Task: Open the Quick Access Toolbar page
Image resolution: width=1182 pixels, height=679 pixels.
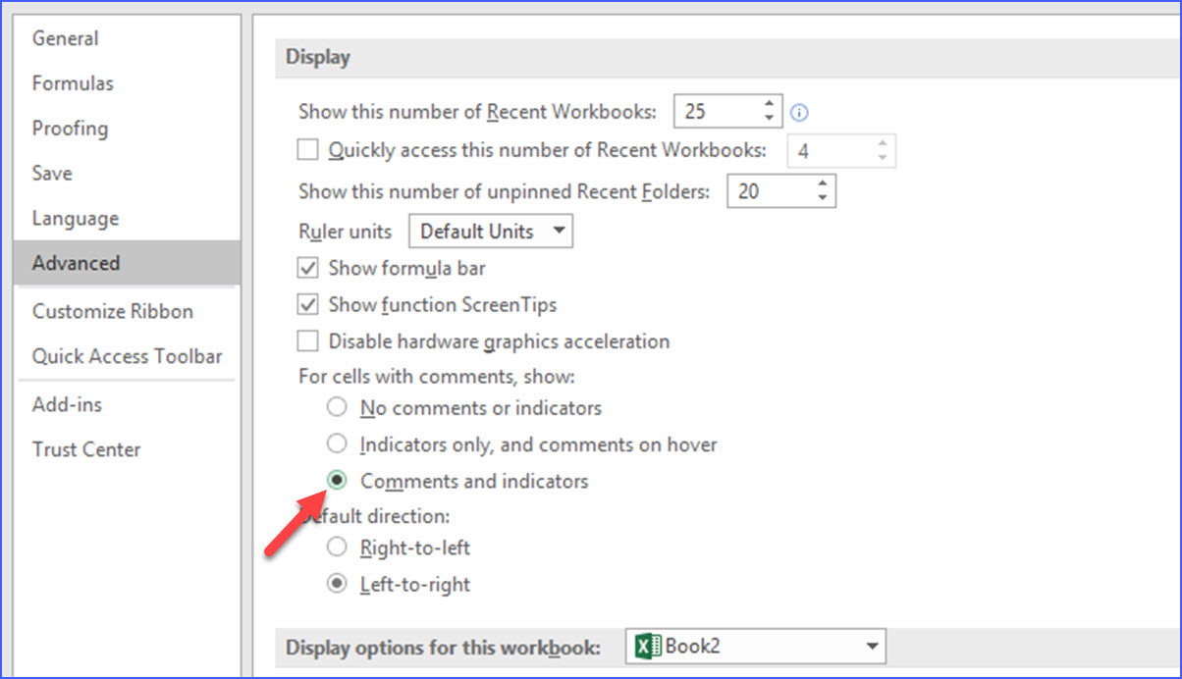Action: click(126, 356)
